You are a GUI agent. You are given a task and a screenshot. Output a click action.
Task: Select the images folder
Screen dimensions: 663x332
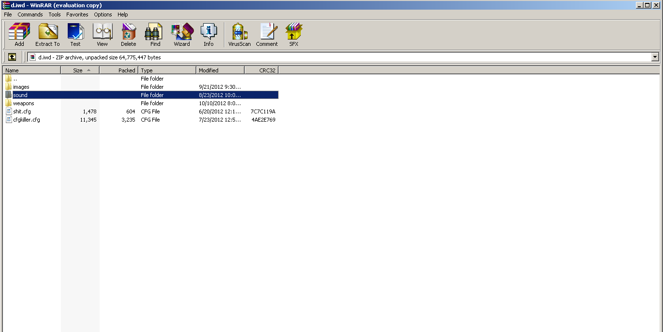pyautogui.click(x=21, y=87)
